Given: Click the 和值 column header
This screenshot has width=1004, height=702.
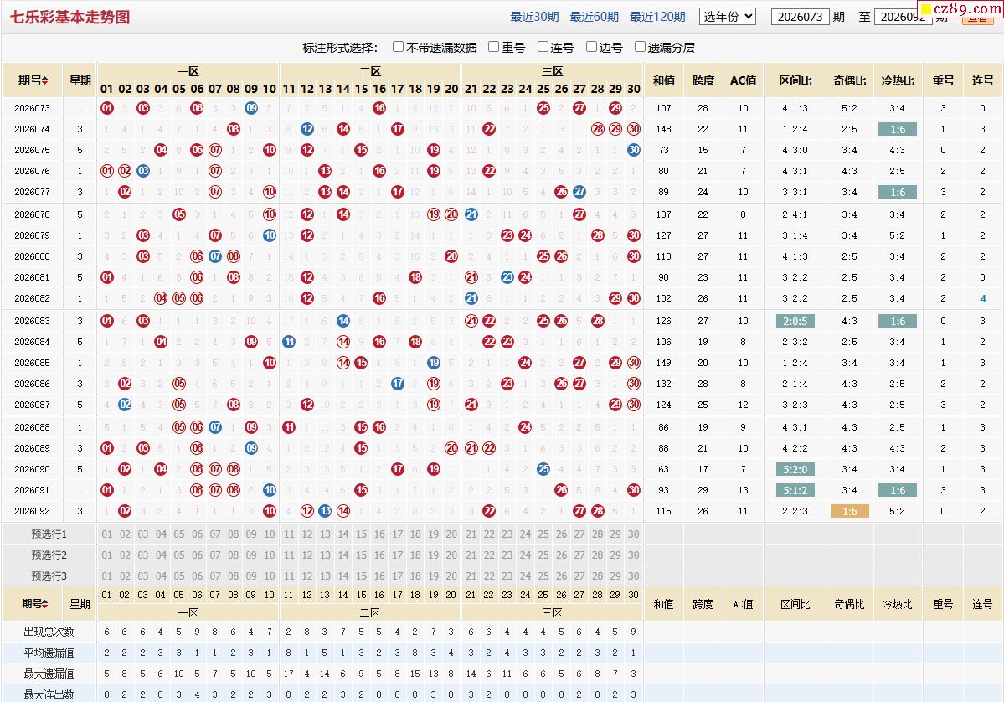Looking at the screenshot, I should 664,80.
